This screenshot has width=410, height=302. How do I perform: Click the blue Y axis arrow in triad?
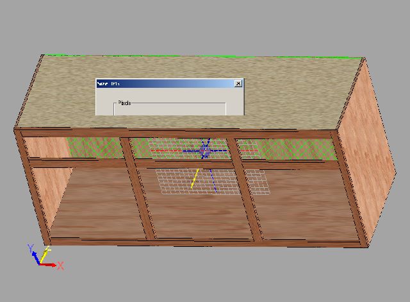click(30, 251)
